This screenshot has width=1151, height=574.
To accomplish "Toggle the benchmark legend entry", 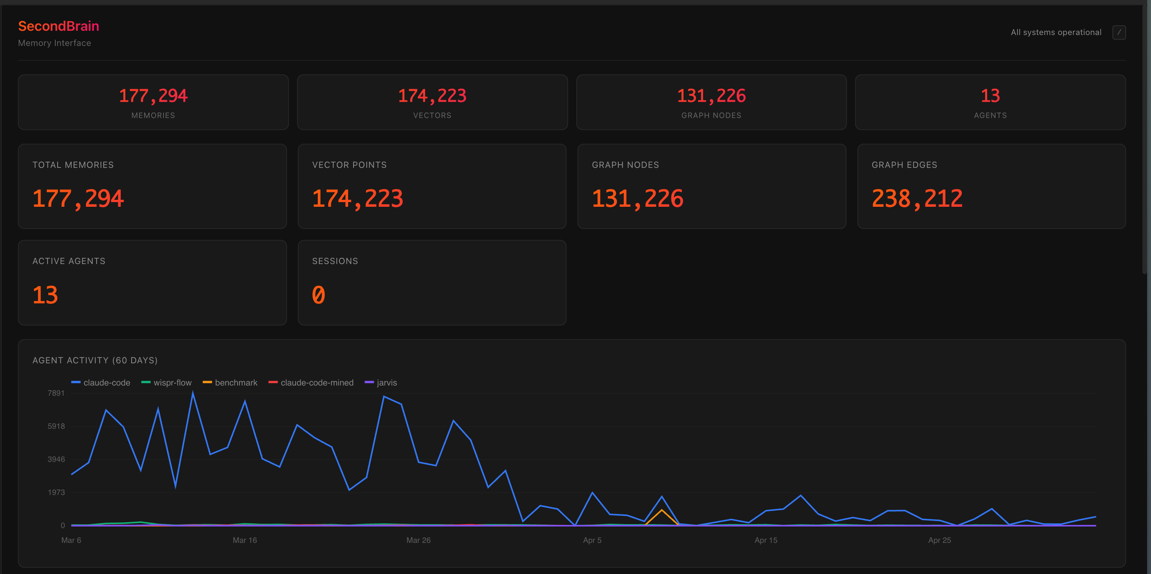I will click(x=230, y=382).
